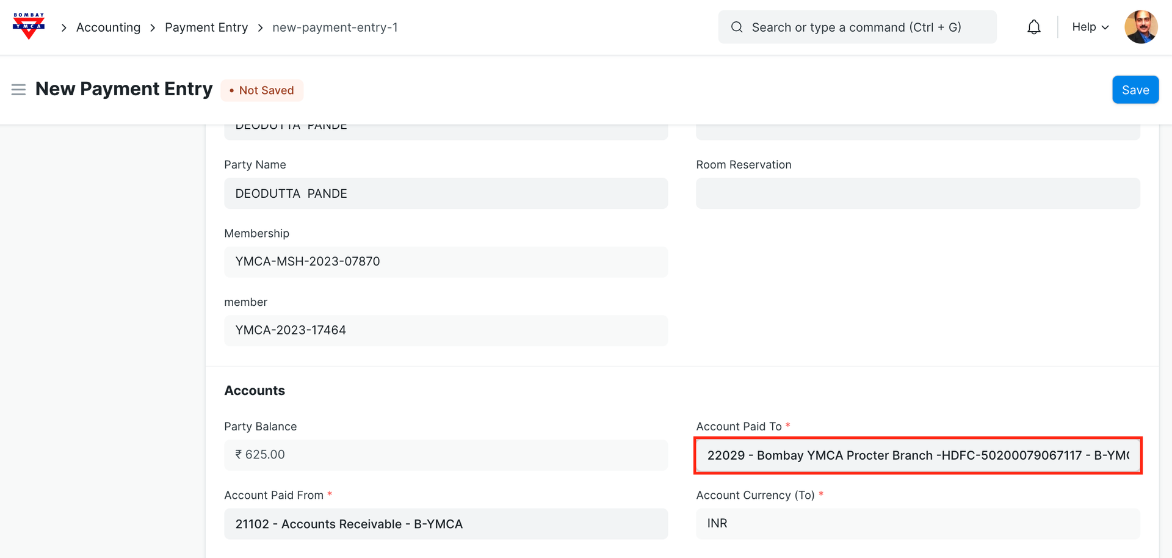
Task: Click the Bombay YMCA logo
Action: pyautogui.click(x=29, y=26)
